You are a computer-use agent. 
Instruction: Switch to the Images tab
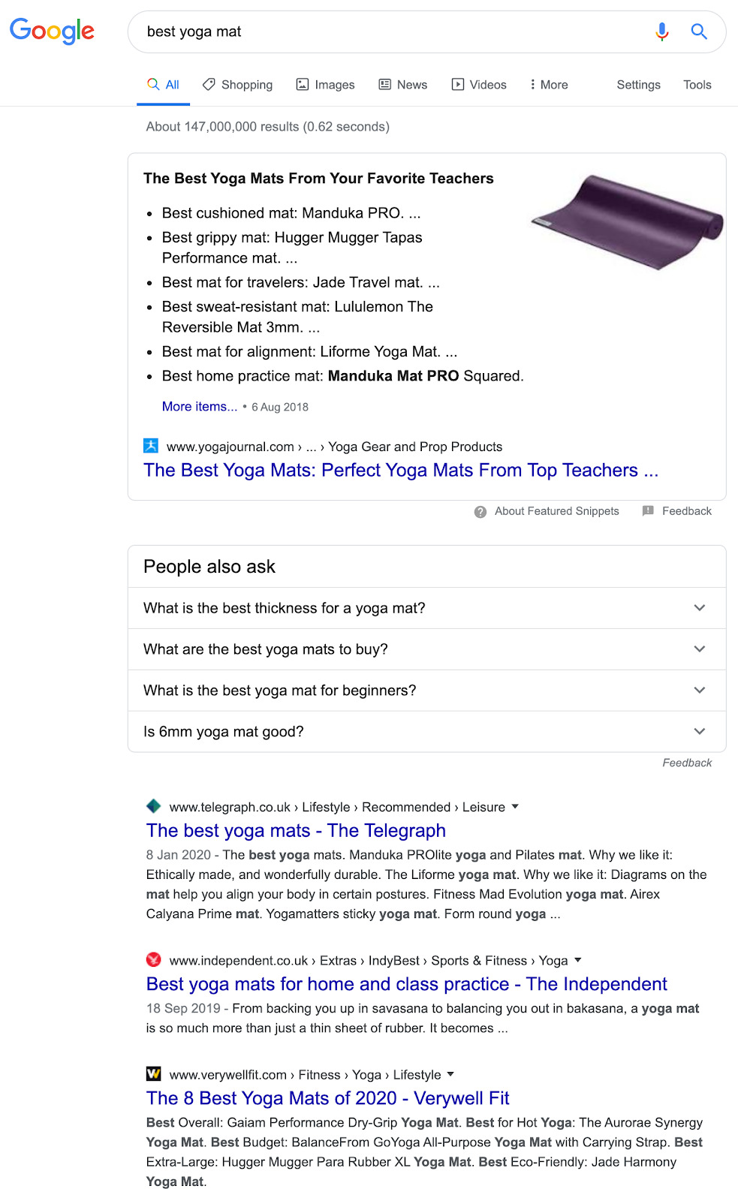326,85
